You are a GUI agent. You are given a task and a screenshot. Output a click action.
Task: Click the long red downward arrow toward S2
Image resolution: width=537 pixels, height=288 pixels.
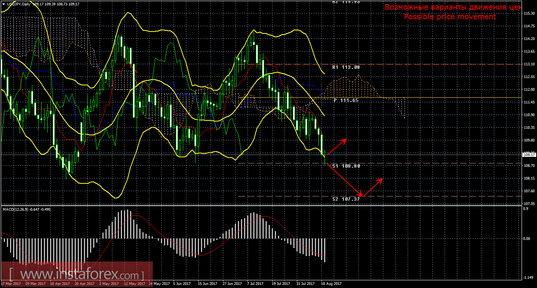[x=345, y=180]
